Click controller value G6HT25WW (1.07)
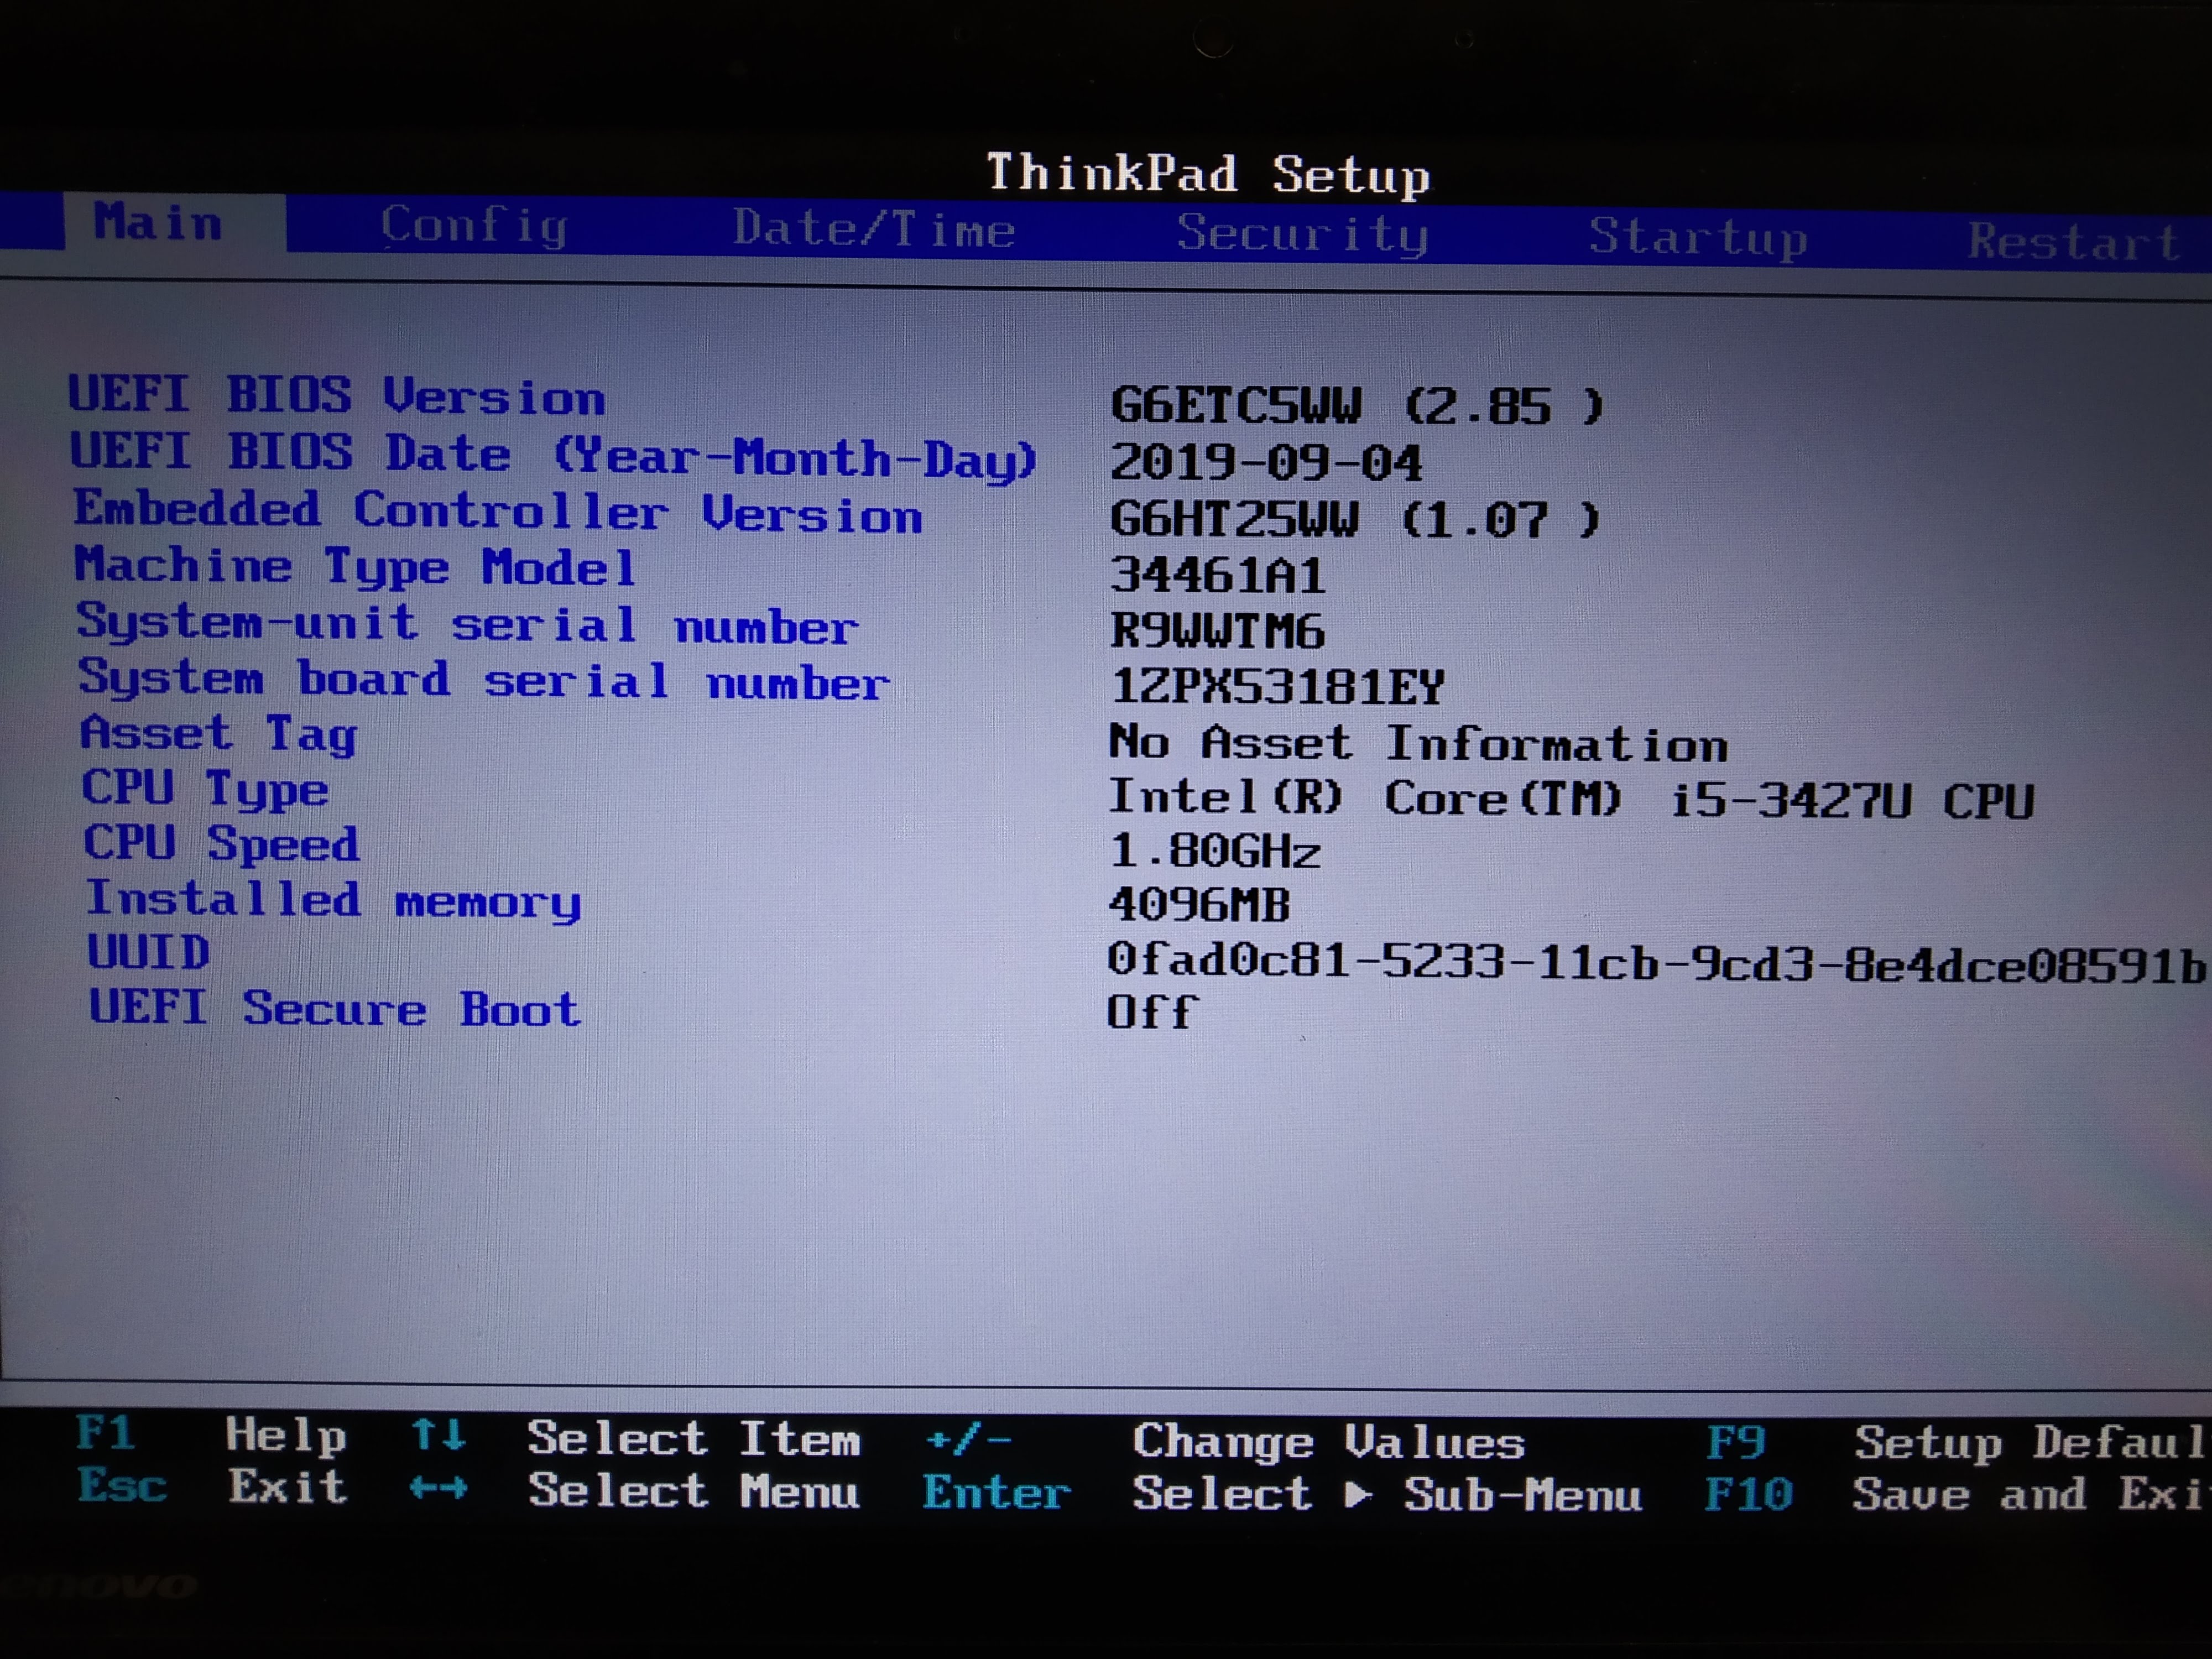2212x1659 pixels. [1355, 520]
